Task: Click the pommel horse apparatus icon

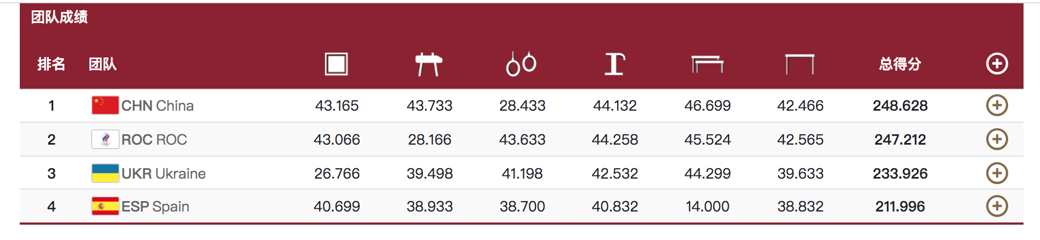Action: [429, 64]
